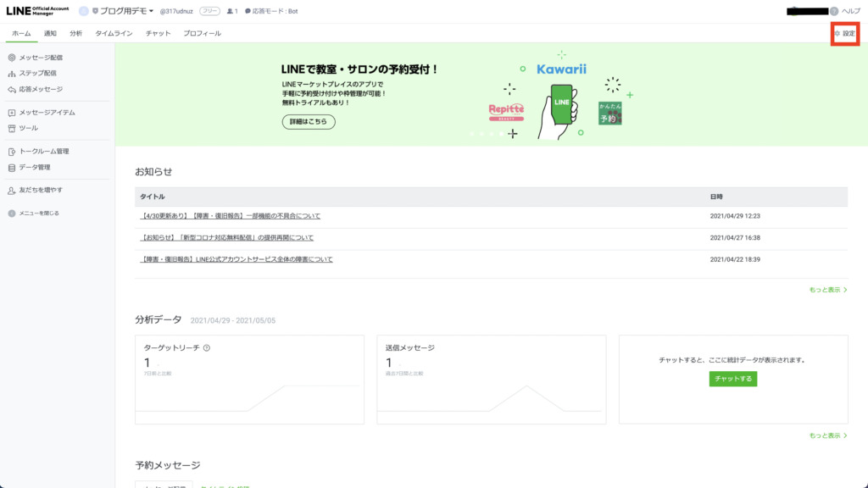The image size is (868, 488).
Task: Click the ヘルプ question mark icon
Action: 834,11
